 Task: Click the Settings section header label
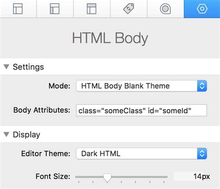tap(28, 67)
